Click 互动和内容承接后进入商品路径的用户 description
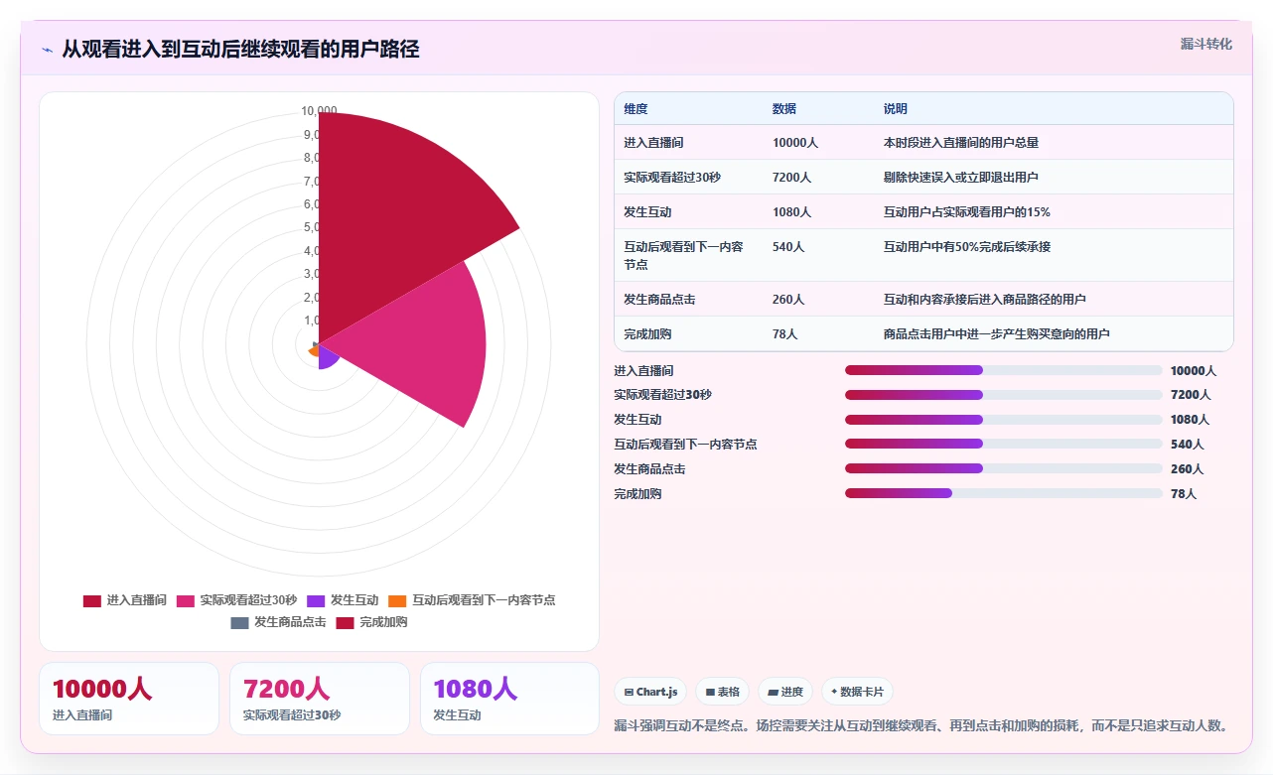Viewport: 1273px width, 775px height. point(985,300)
